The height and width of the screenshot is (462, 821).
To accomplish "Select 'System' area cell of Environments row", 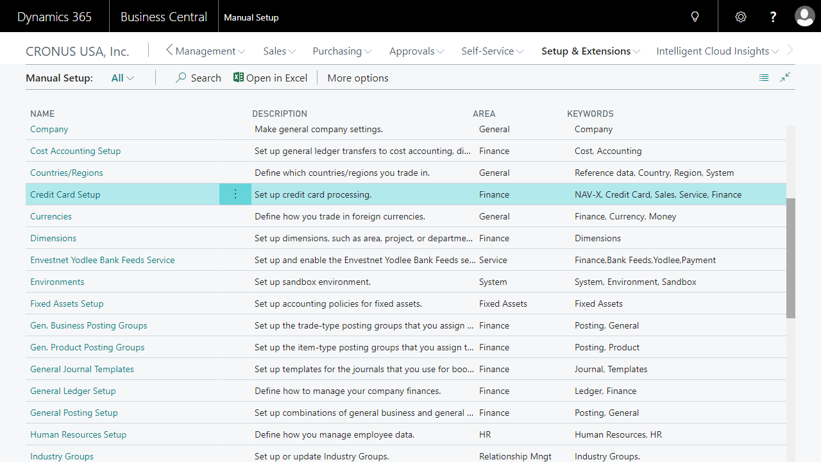I will coord(493,282).
